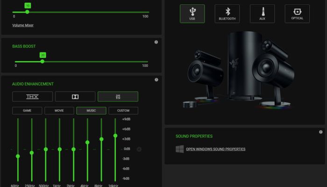Select the equalizer enhancement mode
Image resolution: width=327 pixels, height=187 pixels.
point(118,97)
